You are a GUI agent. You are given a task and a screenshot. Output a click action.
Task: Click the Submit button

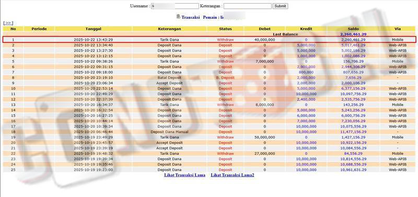pyautogui.click(x=280, y=6)
